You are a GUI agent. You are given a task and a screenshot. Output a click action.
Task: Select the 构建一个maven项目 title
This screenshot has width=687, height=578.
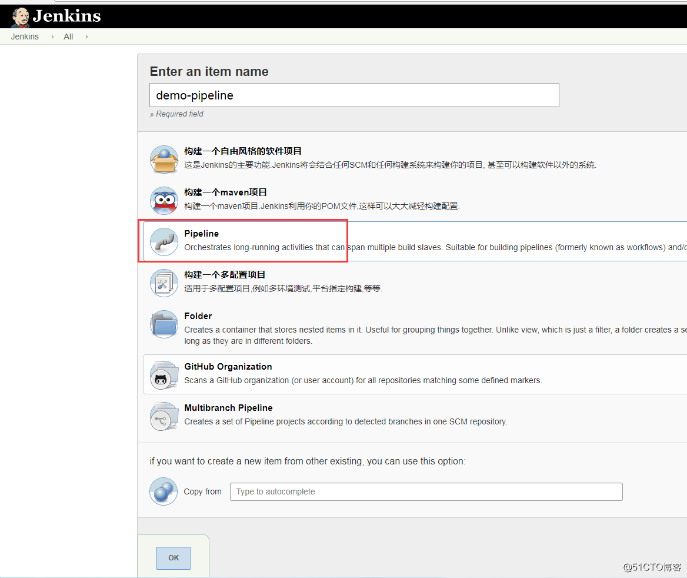[225, 192]
